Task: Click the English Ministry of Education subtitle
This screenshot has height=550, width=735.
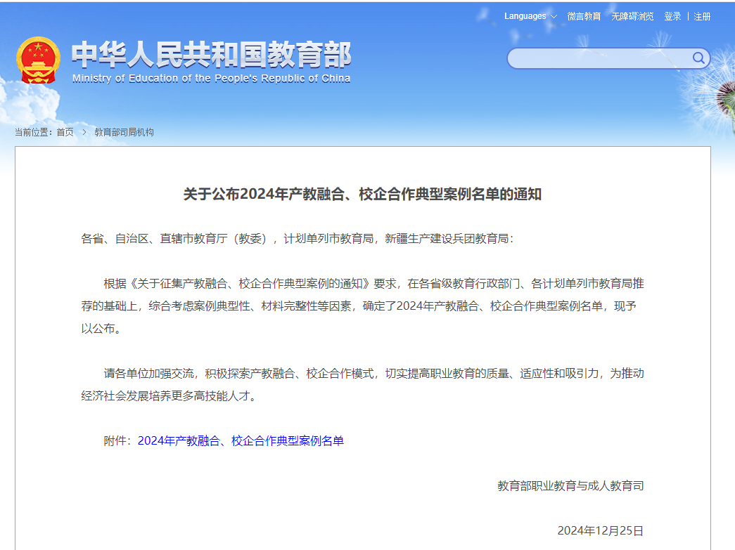Action: click(211, 79)
